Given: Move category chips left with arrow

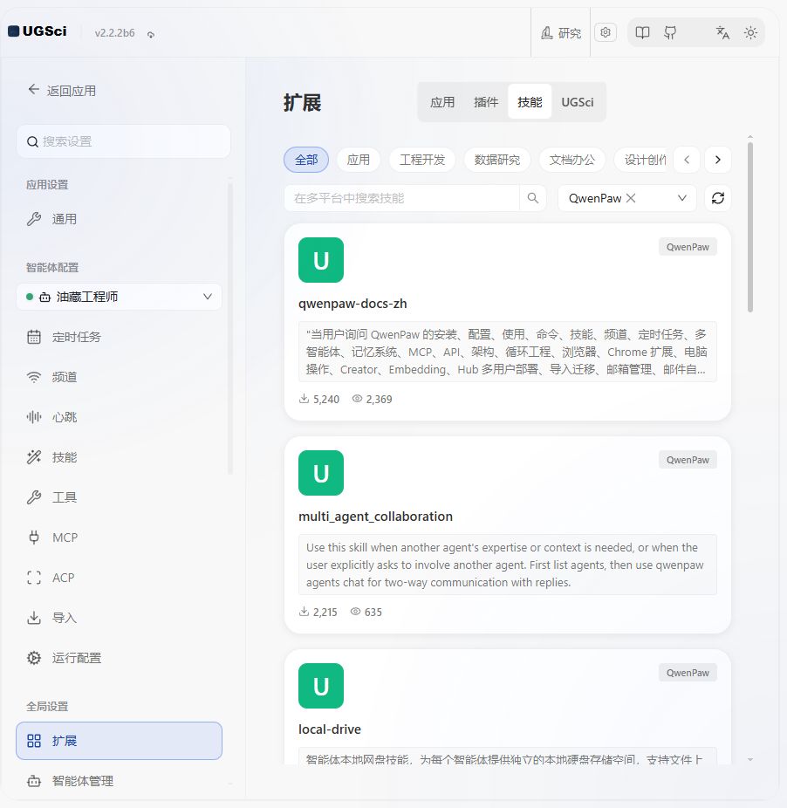Looking at the screenshot, I should 687,160.
